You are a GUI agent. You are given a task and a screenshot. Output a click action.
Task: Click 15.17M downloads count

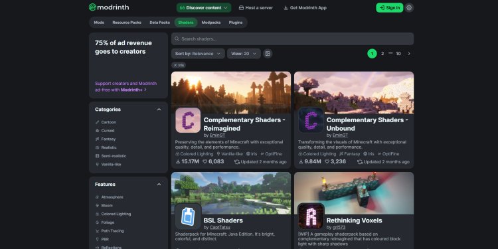click(x=187, y=161)
